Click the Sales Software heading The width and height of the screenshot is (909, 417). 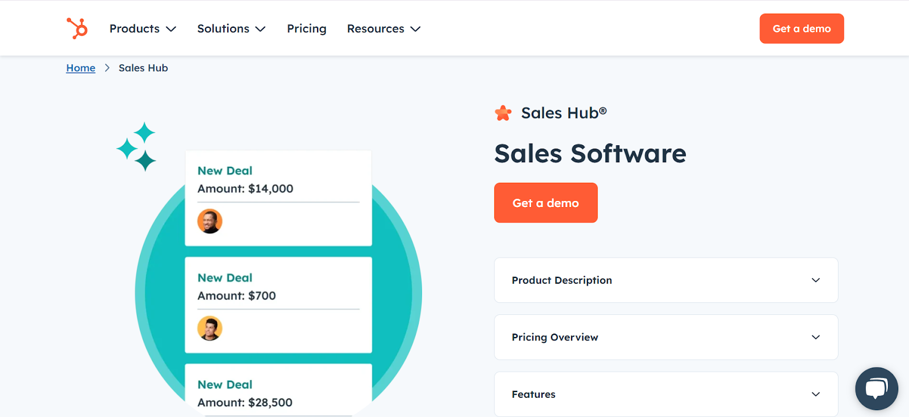point(590,154)
